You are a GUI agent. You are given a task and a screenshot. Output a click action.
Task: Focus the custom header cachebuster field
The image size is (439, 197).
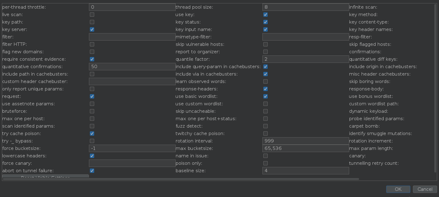point(132,81)
